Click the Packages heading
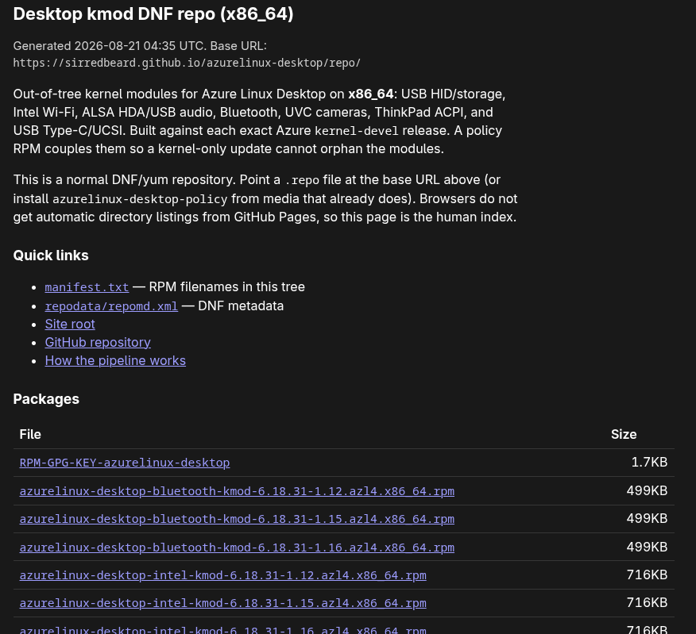This screenshot has width=696, height=634. (46, 399)
